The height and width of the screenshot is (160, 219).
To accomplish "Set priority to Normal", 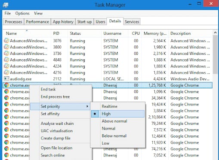I will pyautogui.click(x=118, y=128).
